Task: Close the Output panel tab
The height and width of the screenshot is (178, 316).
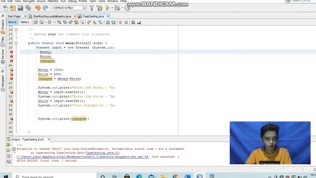Action: click(x=48, y=139)
